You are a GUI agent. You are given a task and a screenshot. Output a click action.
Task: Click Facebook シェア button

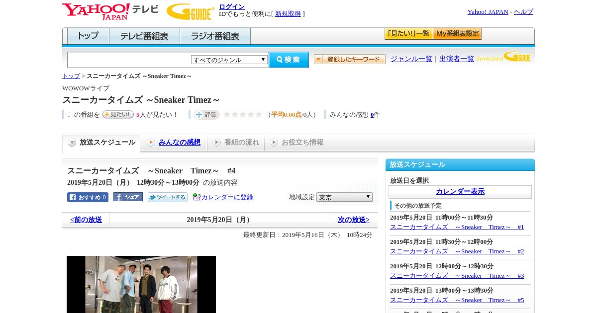tap(128, 197)
